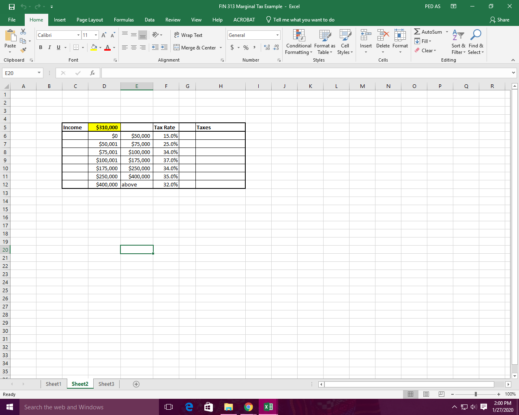Open Conditional Formatting options

(x=299, y=42)
